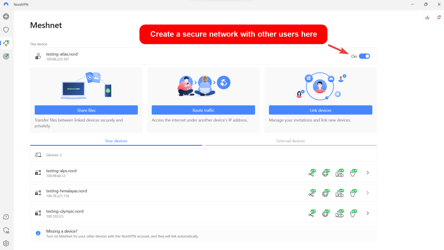
Task: Open Threat Protection shield in sidebar
Action: pyautogui.click(x=6, y=30)
